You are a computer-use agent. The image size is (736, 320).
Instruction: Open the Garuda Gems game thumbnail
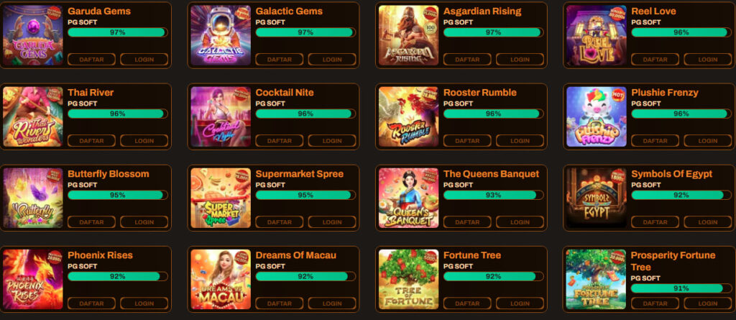click(x=33, y=35)
